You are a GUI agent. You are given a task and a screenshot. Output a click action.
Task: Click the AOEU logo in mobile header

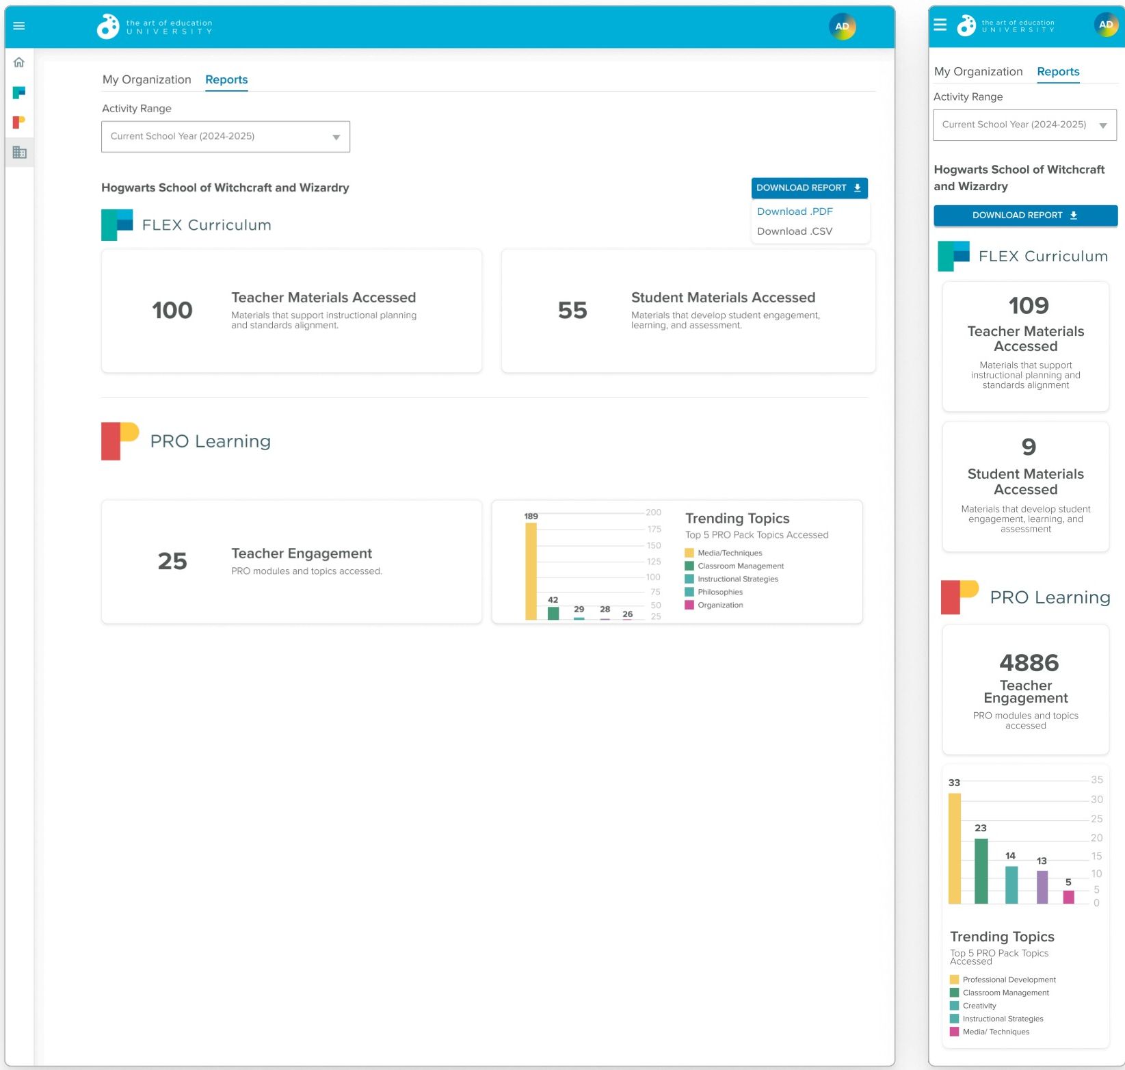1005,26
